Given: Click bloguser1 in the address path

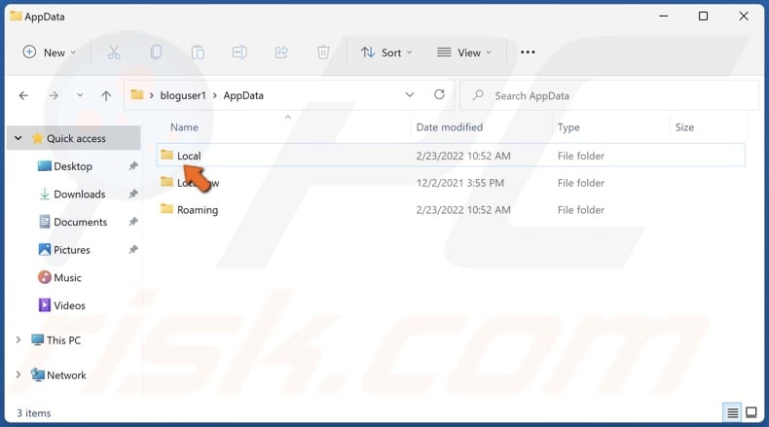Looking at the screenshot, I should point(183,95).
